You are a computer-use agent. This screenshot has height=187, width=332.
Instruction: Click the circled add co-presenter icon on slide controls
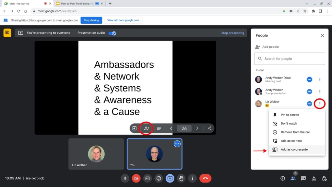click(146, 128)
